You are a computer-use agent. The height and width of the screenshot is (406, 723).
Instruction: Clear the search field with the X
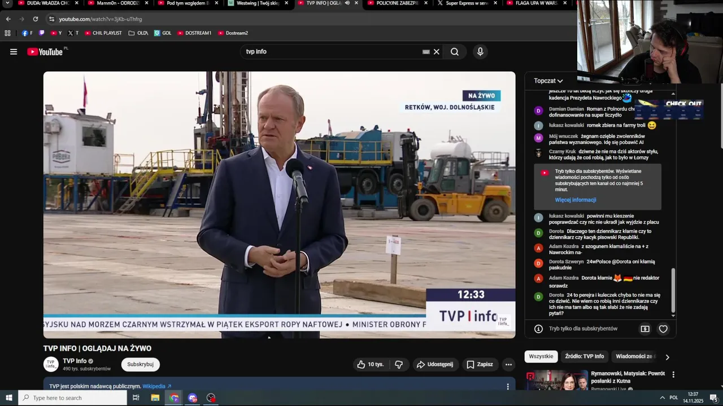coord(436,52)
